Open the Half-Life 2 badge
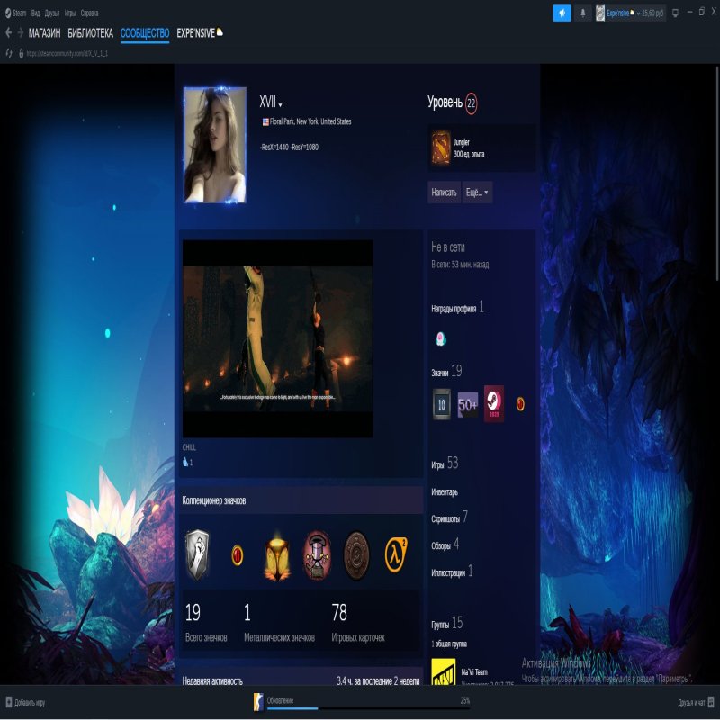The image size is (720, 720). click(x=396, y=555)
